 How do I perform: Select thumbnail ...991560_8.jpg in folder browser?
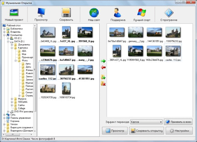click(x=85, y=32)
